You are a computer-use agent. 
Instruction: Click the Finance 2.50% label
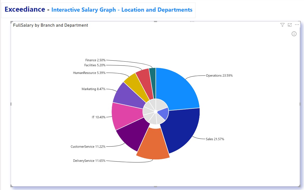pos(95,60)
